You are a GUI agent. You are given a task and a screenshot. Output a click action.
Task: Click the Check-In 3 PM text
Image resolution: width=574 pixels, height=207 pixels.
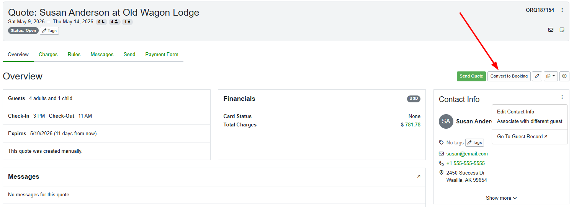pyautogui.click(x=26, y=116)
